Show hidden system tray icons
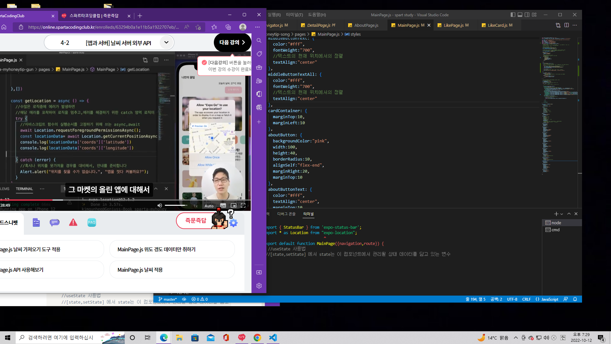This screenshot has width=611, height=344. (516, 338)
